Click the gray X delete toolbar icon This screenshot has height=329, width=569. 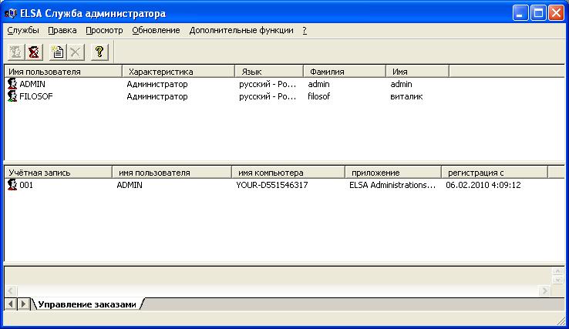point(75,52)
